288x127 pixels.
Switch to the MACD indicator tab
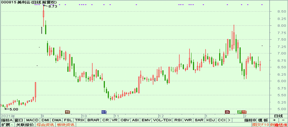click(32, 120)
